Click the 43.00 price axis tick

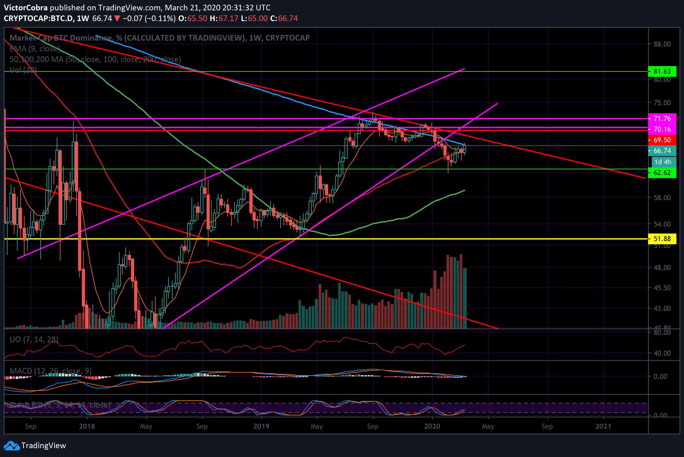(x=662, y=308)
